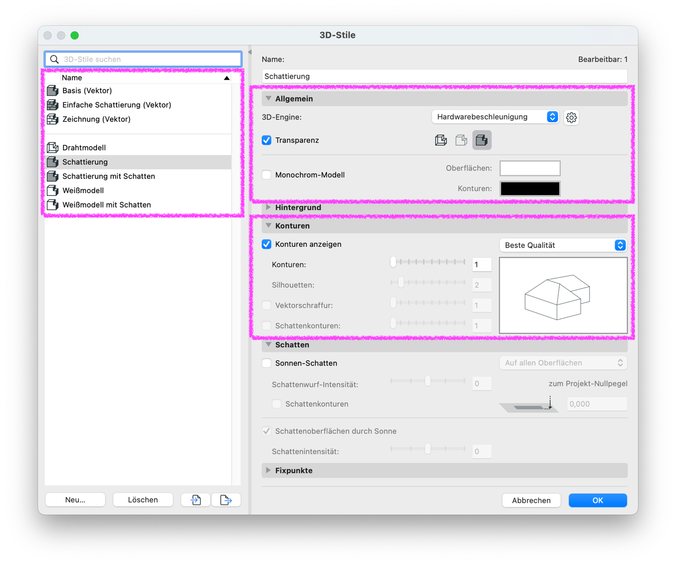Open 3D-Engine settings gear icon
Image resolution: width=676 pixels, height=565 pixels.
pos(571,117)
